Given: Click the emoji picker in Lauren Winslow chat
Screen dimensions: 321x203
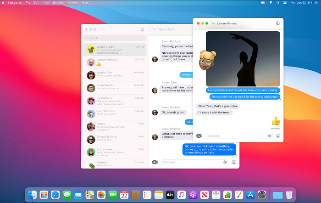Looking at the screenshot, I should click(278, 136).
